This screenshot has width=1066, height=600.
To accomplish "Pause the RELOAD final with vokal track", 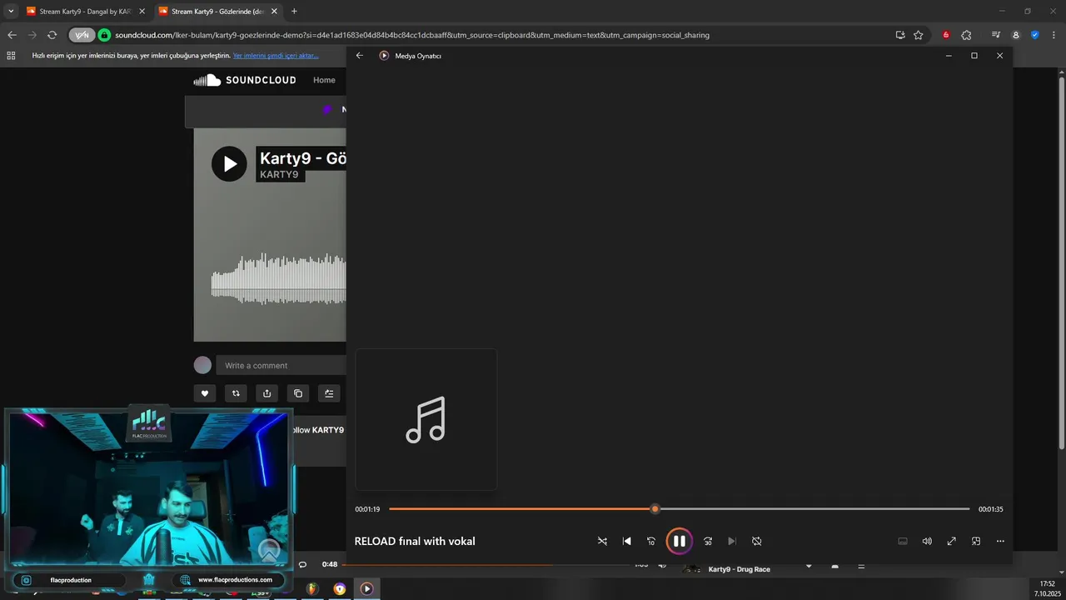I will 680,541.
